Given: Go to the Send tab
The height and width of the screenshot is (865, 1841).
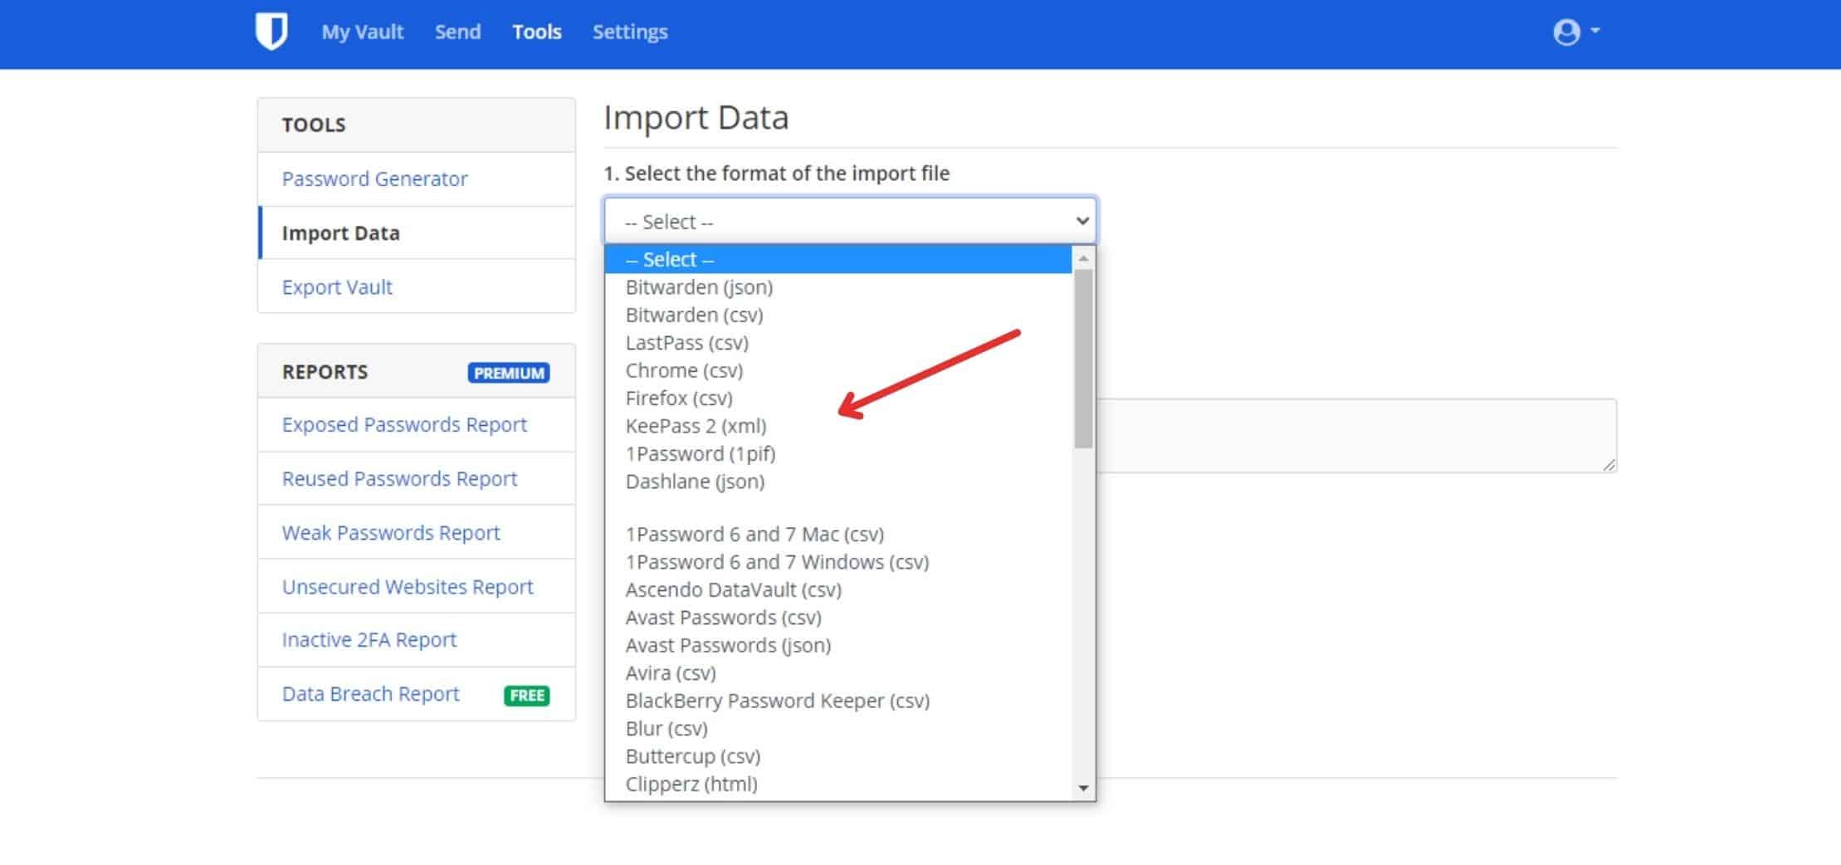Looking at the screenshot, I should [457, 32].
